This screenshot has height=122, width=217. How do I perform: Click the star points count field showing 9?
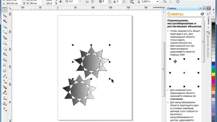tap(104, 1)
